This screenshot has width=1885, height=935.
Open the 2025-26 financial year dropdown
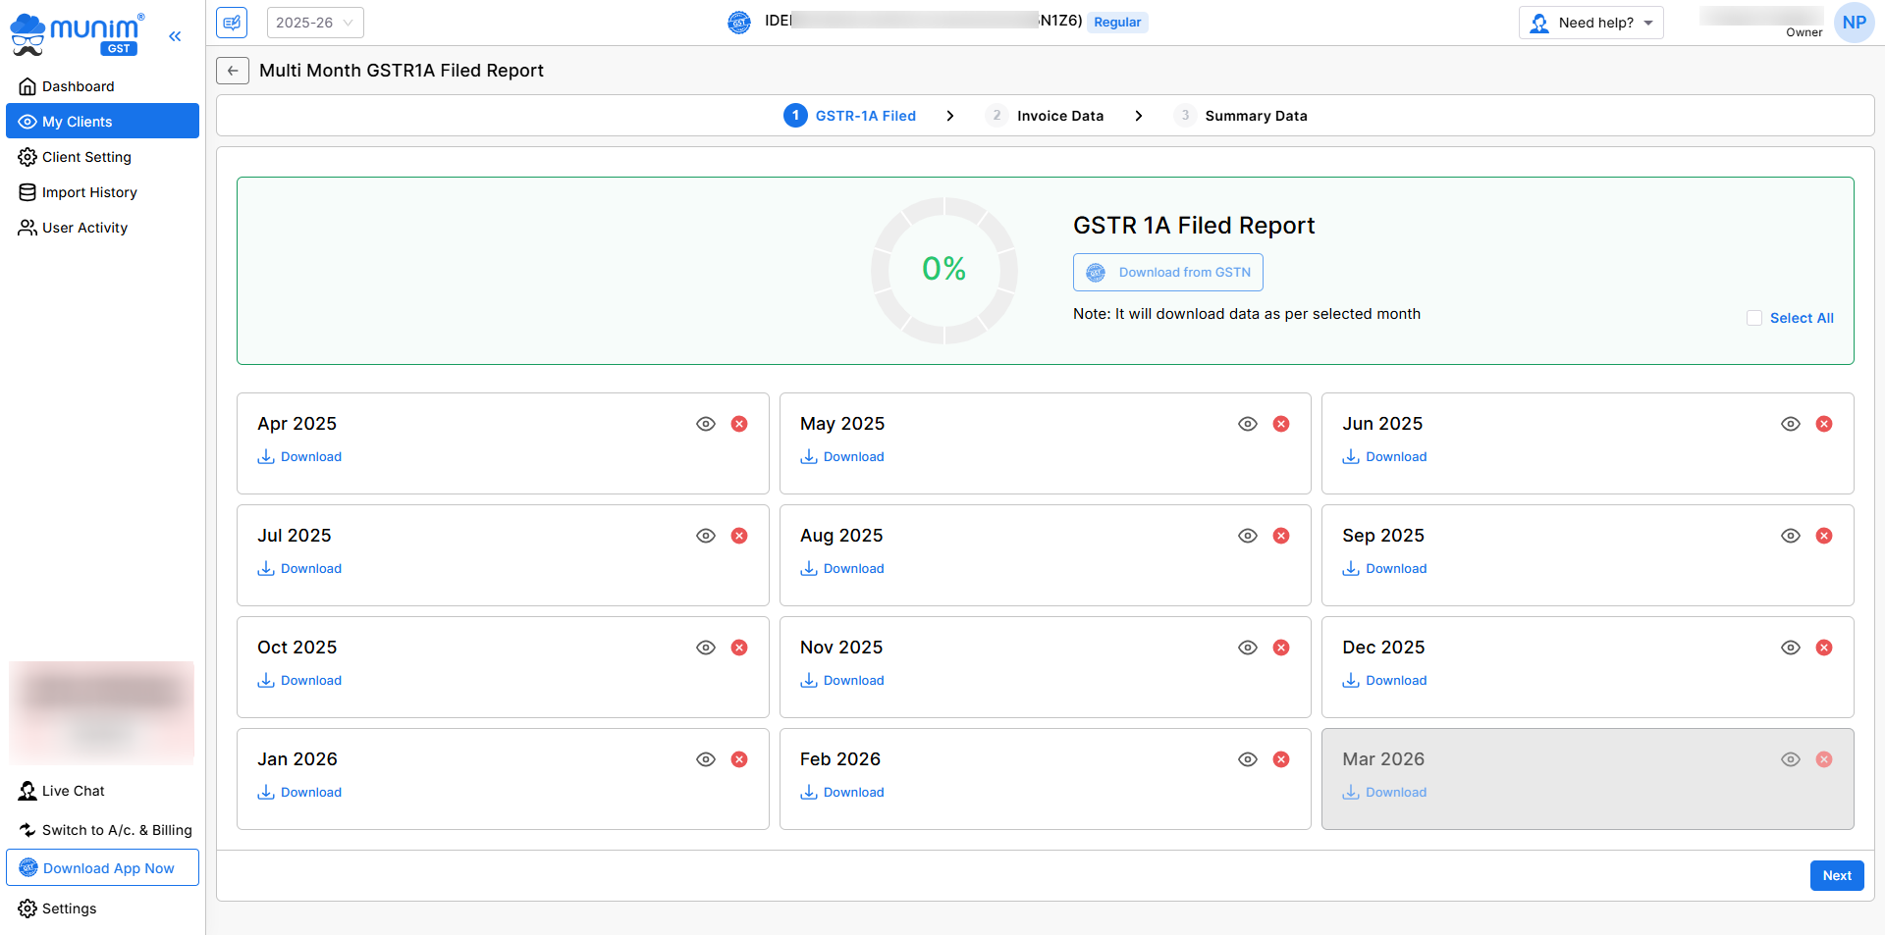click(315, 23)
